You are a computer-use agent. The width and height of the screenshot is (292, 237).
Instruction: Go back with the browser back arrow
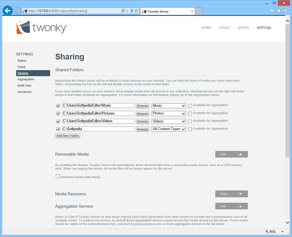click(x=8, y=11)
